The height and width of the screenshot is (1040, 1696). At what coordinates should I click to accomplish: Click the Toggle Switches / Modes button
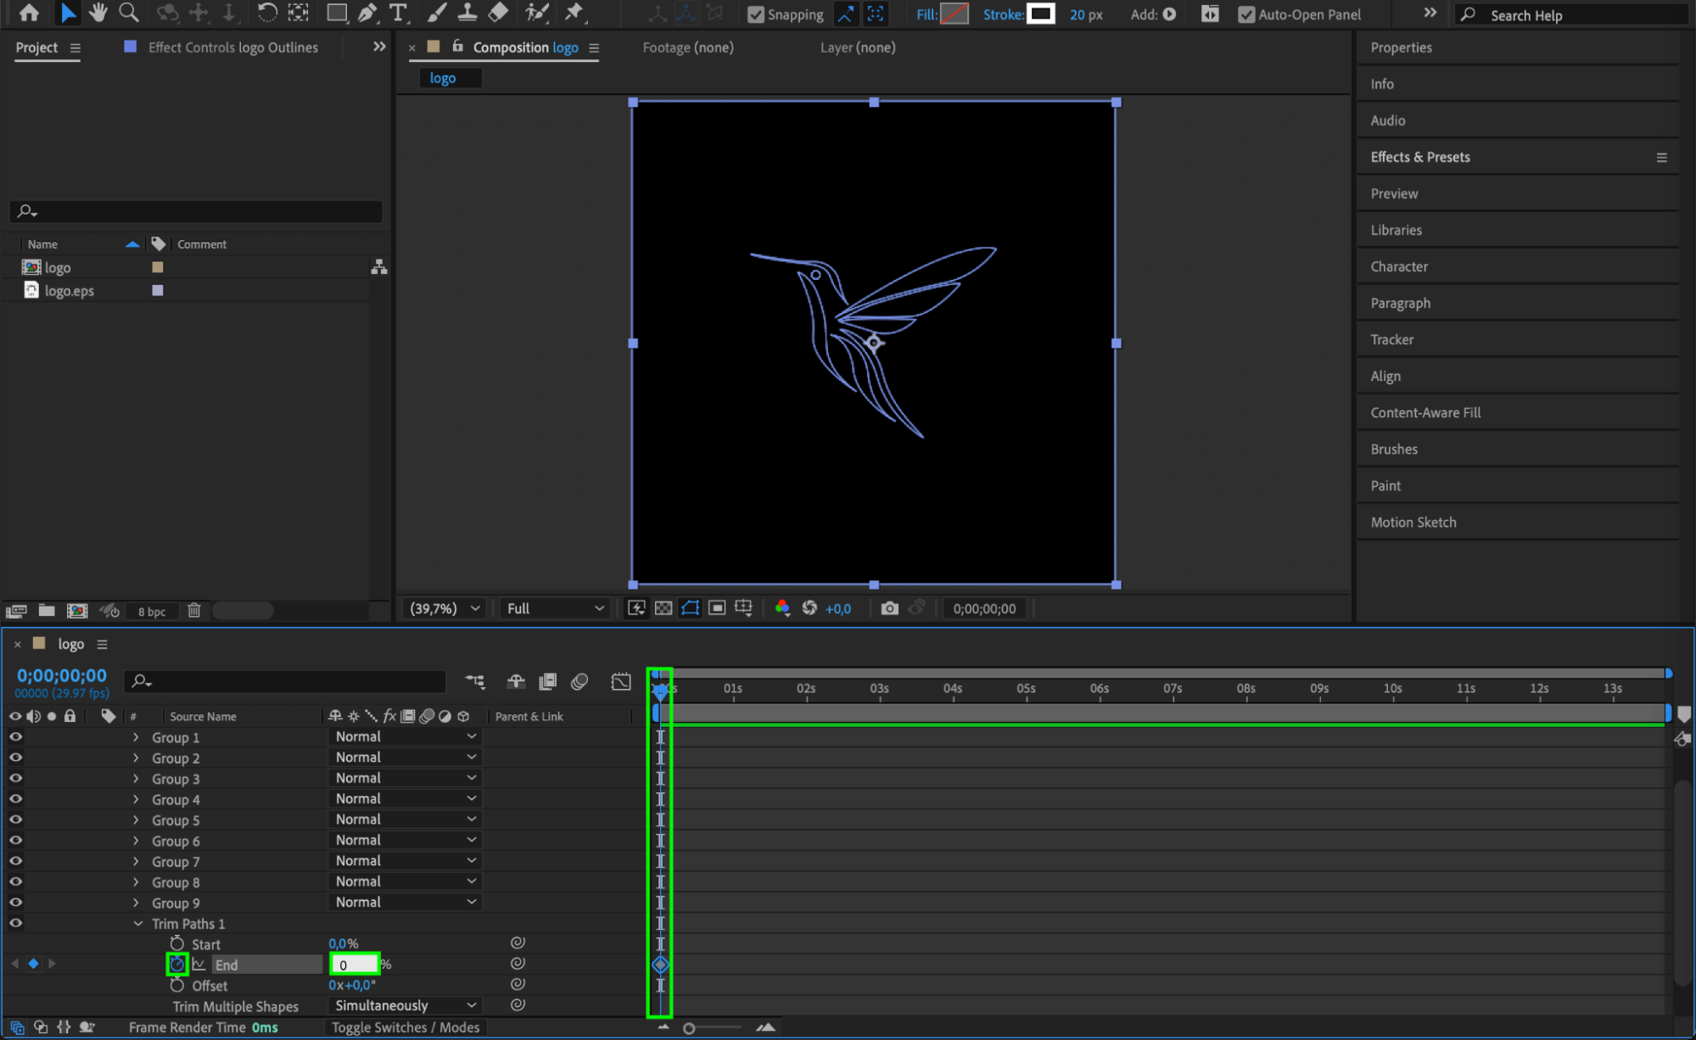tap(405, 1027)
